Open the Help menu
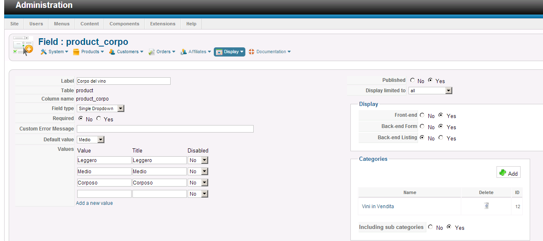This screenshot has width=543, height=241. [191, 24]
